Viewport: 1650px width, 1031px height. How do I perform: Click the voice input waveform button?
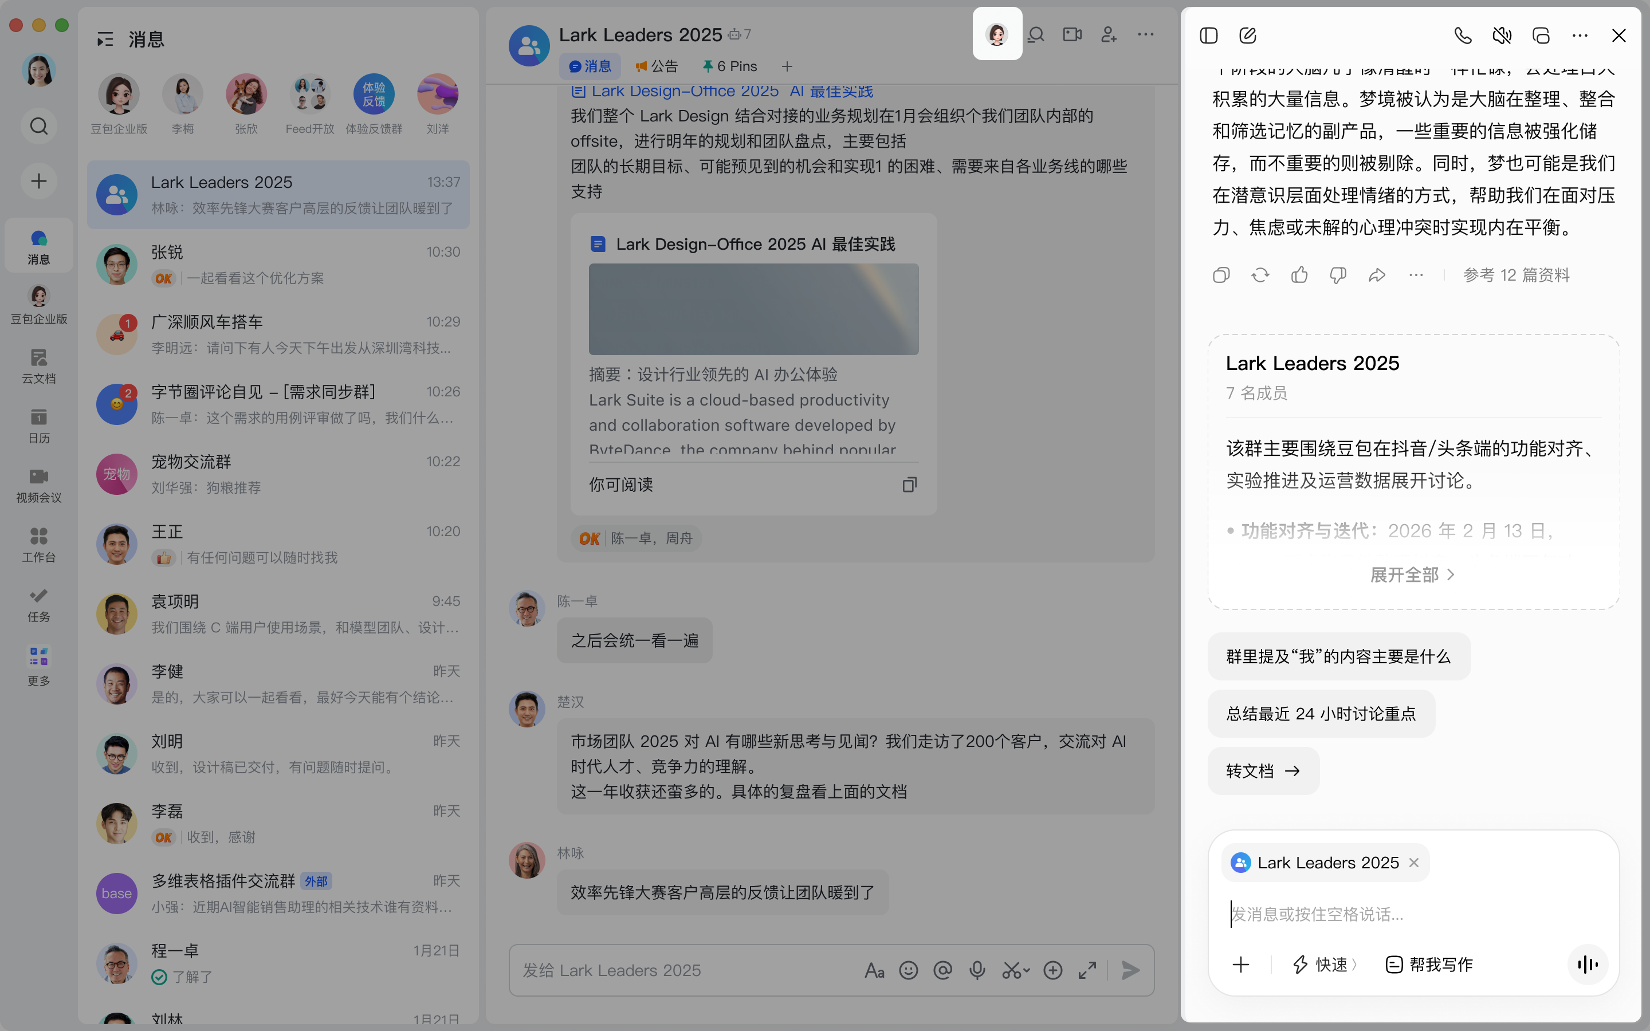pyautogui.click(x=1588, y=964)
